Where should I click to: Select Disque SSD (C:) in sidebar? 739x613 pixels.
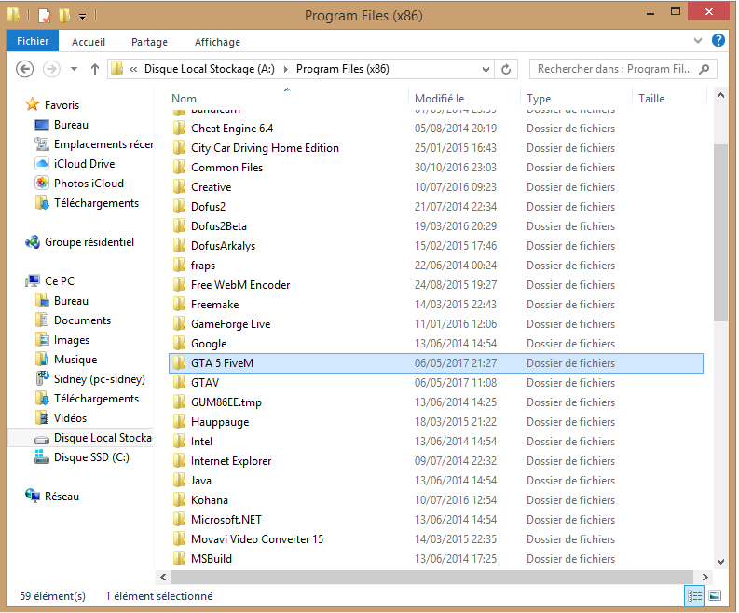click(x=91, y=457)
